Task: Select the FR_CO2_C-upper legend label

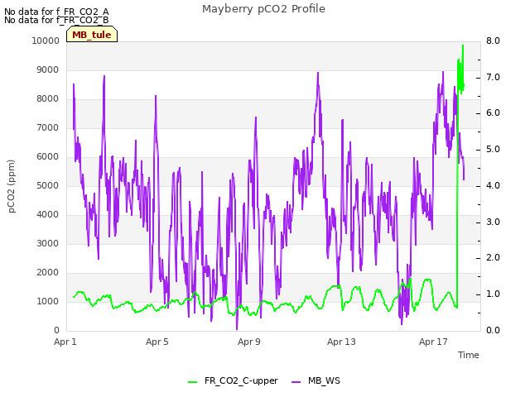Action: 241,380
